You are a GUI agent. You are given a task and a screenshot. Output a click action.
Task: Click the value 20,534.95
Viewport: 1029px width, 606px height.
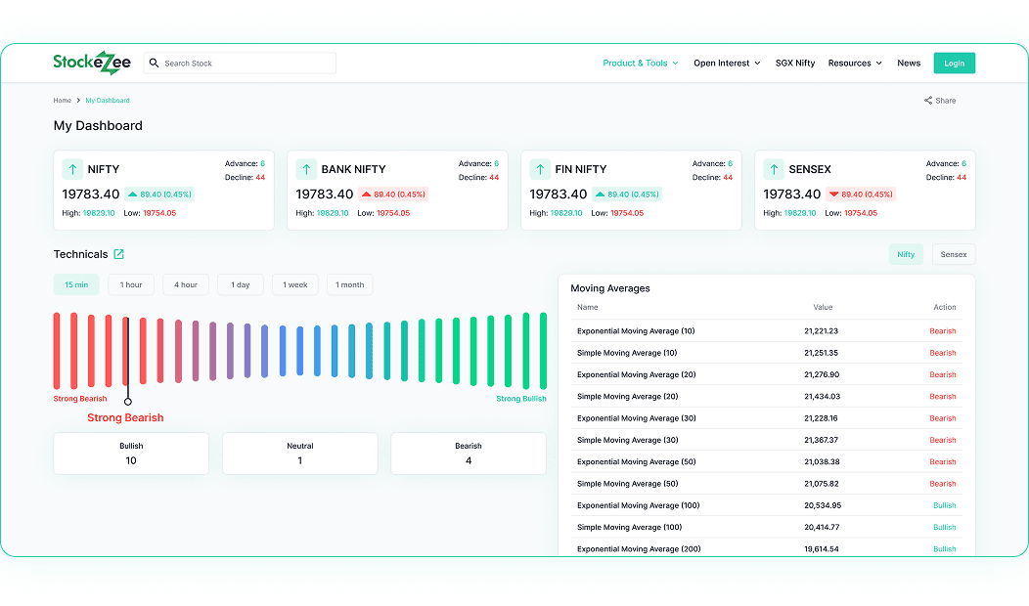[x=823, y=505]
